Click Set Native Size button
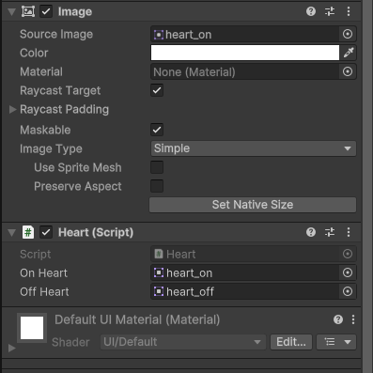373x373 pixels. click(253, 205)
